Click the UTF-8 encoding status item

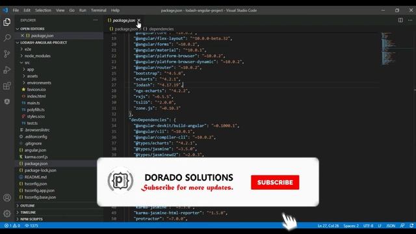coord(369,226)
